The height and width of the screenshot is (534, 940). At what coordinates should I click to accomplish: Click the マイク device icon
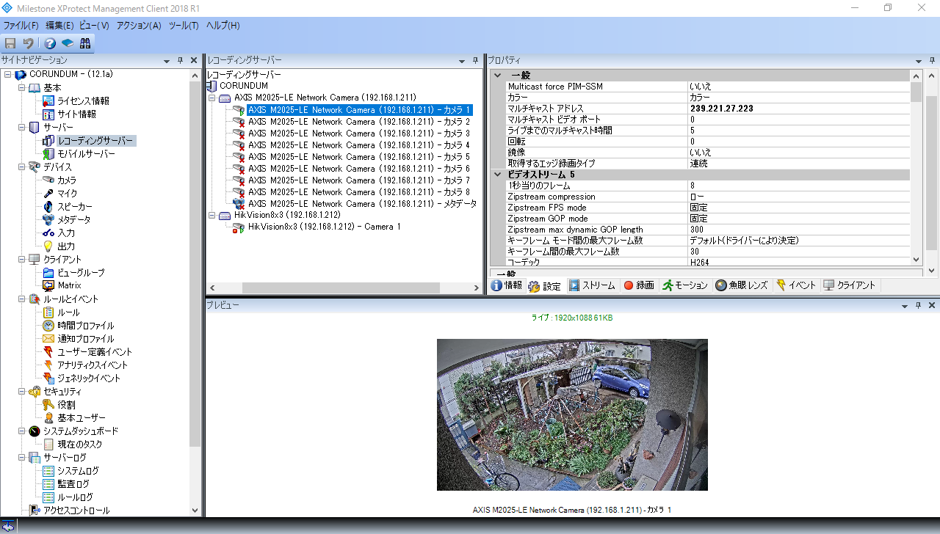point(48,194)
